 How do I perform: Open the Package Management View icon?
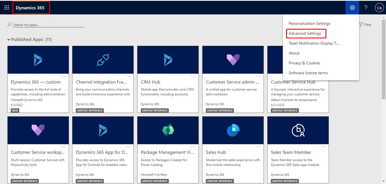168,130
